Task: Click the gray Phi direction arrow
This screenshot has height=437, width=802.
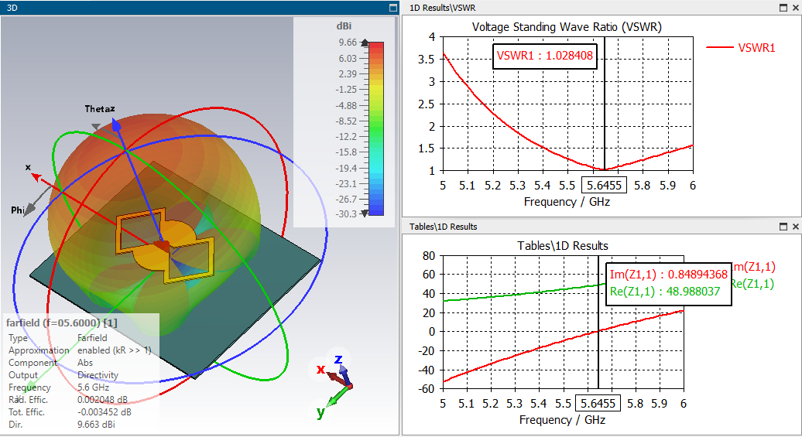Action: point(31,207)
